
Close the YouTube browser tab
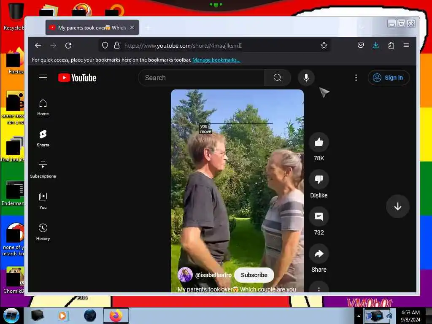[132, 27]
